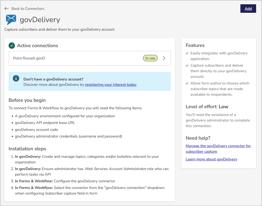The height and width of the screenshot is (206, 262).
Task: Click the checkmark beside 'Allow form author' feature
Action: (187, 83)
